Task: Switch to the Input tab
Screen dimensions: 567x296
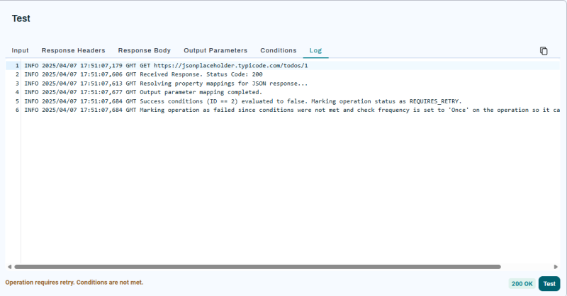Action: pyautogui.click(x=20, y=50)
